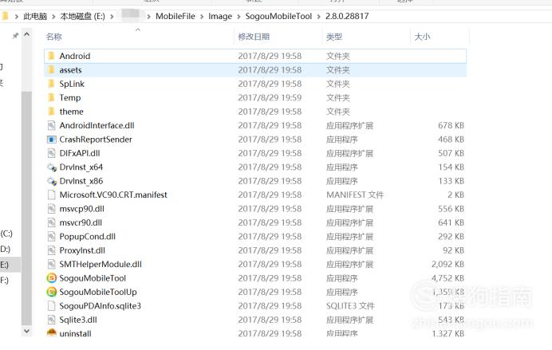Select the file name 'SogouMobileTool'
Screen dimensions: 552x350
pos(93,278)
